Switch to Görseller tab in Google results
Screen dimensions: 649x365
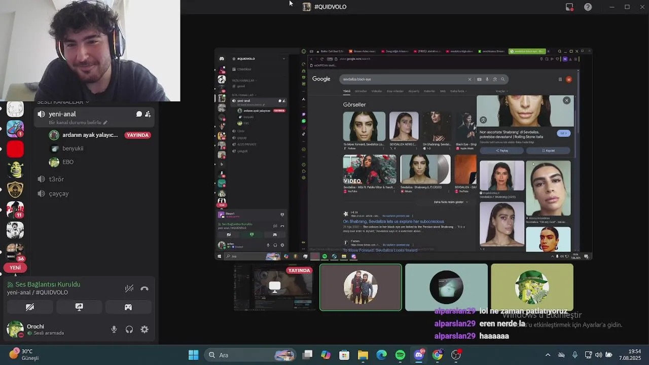tap(360, 91)
